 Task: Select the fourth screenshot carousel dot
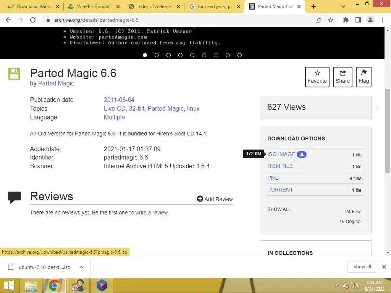pos(180,55)
